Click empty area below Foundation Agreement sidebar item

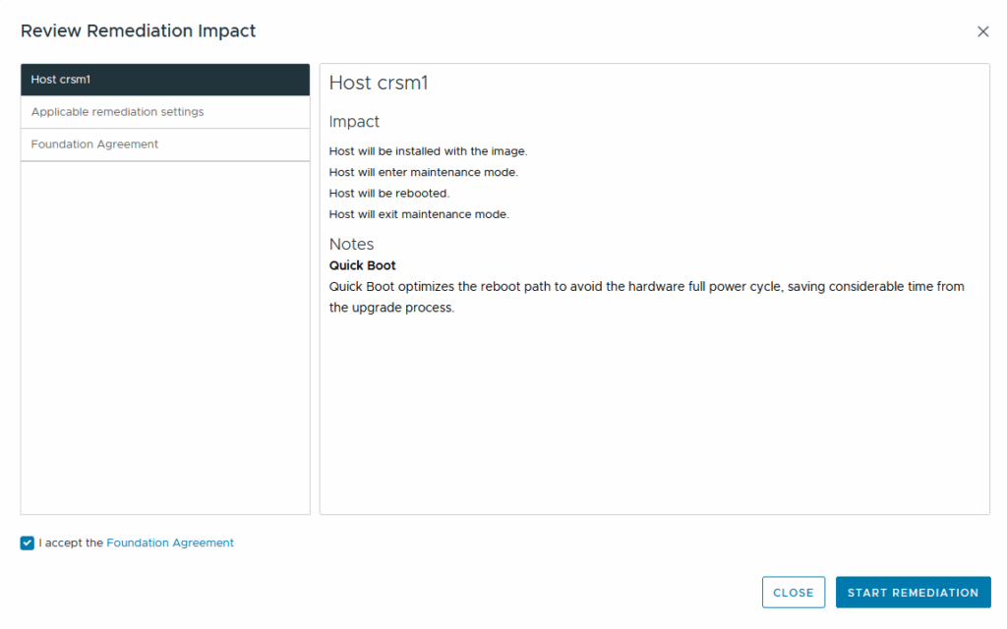[x=165, y=338]
